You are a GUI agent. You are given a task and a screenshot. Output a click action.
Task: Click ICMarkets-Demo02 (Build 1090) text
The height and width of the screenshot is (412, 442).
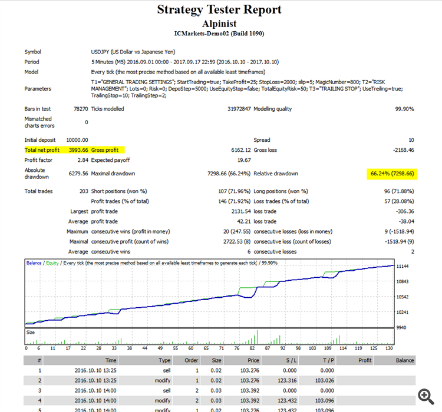tap(219, 34)
